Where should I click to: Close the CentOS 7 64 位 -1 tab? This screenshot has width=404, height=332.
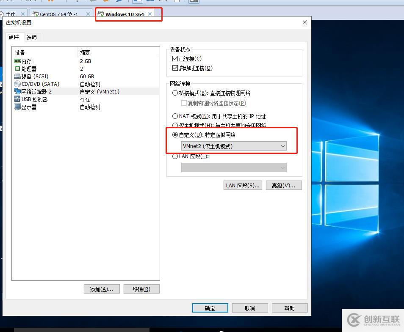tap(88, 14)
